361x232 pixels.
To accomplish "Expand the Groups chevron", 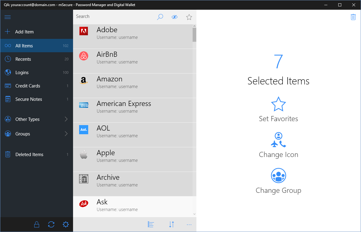I will point(66,134).
